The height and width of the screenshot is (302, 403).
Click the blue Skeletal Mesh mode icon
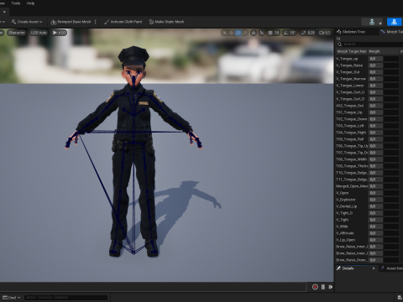394,22
